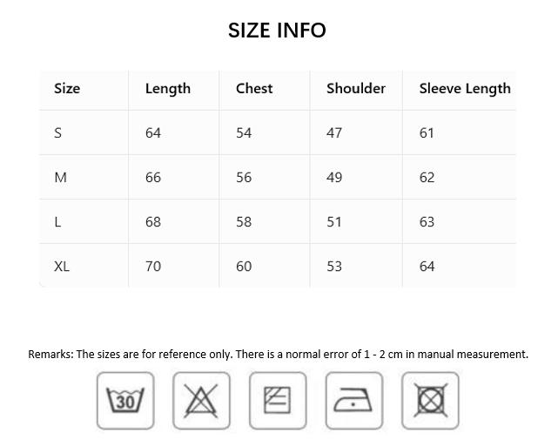Click the M size row label
This screenshot has height=440, width=558.
tap(60, 178)
